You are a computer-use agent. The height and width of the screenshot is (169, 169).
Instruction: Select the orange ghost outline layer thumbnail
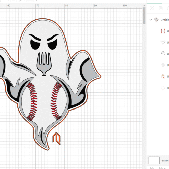163,88
